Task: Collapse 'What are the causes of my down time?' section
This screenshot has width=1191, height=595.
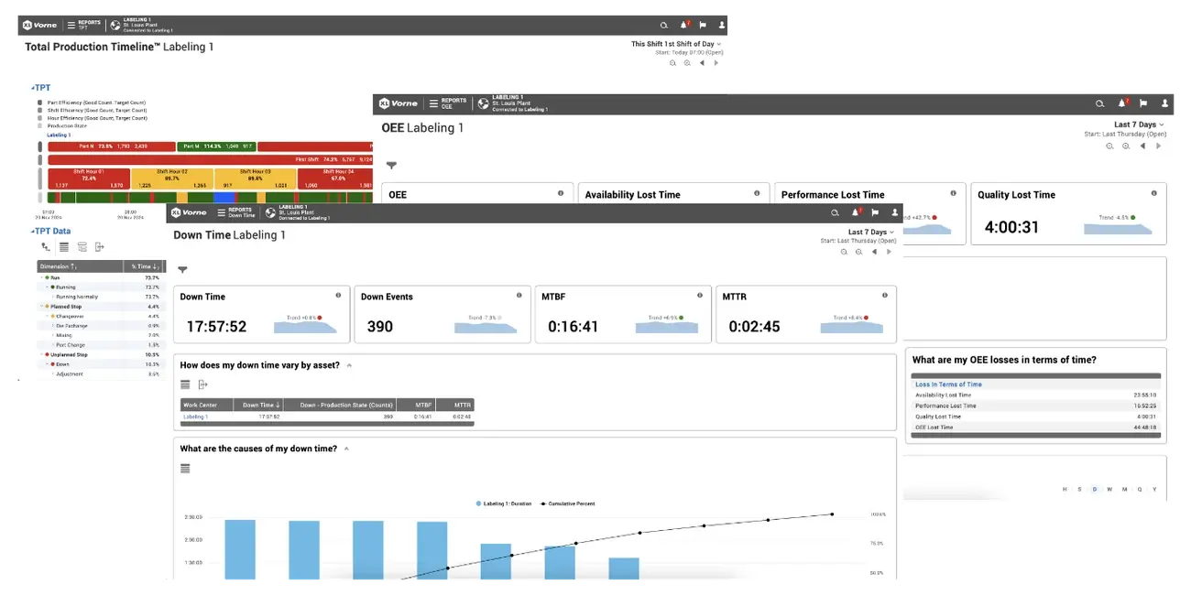Action: 345,449
